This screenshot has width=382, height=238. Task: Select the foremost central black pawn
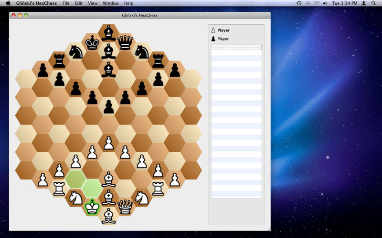109,107
